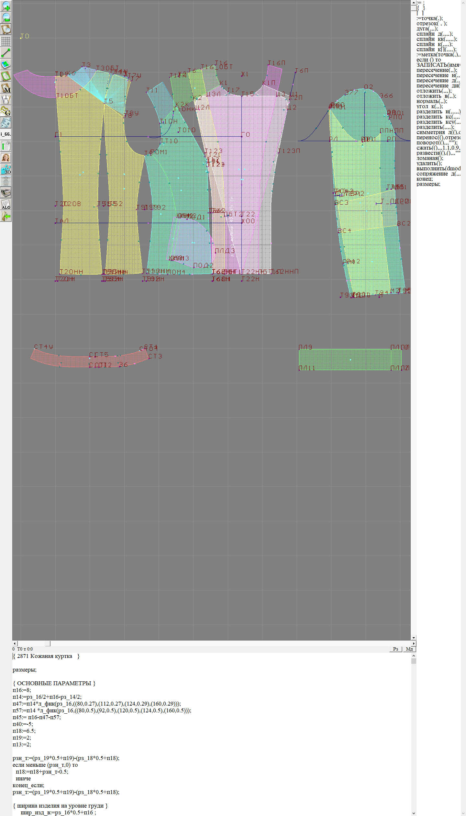Select the line segment tool icon
Image resolution: width=466 pixels, height=816 pixels.
click(x=6, y=53)
